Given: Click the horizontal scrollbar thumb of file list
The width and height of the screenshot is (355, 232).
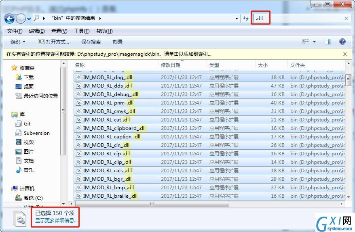Looking at the screenshot, I should 152,204.
